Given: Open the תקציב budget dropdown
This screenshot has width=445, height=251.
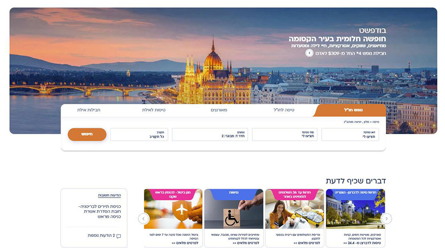Looking at the screenshot, I should (139, 135).
